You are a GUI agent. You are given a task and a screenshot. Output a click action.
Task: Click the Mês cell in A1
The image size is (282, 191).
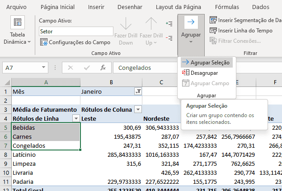click(46, 91)
